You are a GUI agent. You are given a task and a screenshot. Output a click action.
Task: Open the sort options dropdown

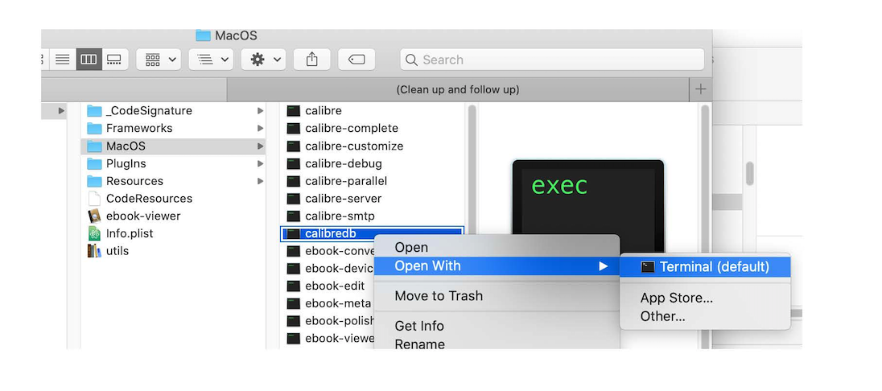click(x=211, y=60)
